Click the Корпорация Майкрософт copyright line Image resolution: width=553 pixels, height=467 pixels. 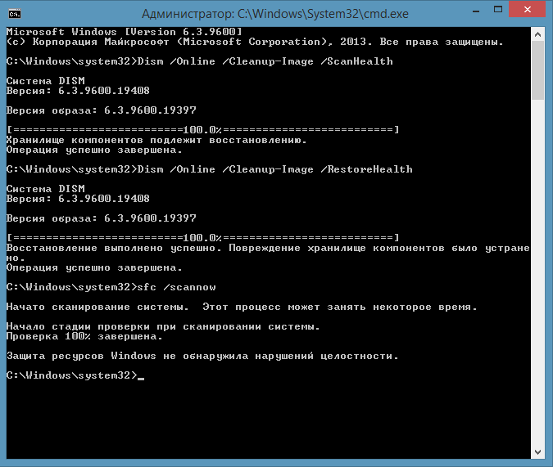(255, 42)
